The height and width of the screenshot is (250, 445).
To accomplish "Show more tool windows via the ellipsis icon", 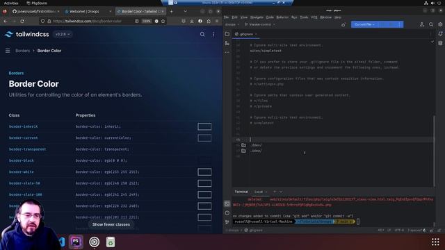I will pos(227,52).
